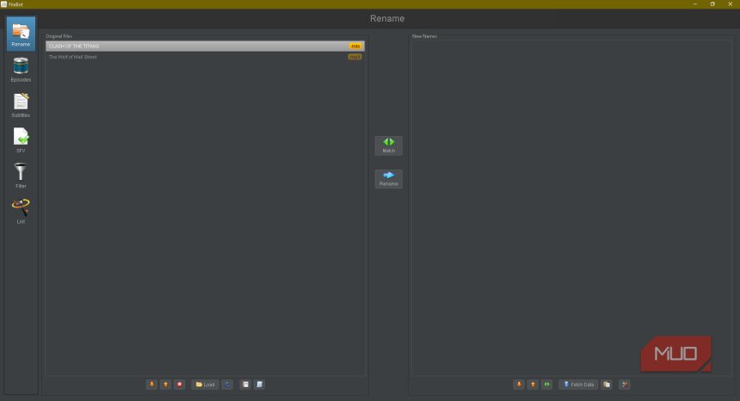Image resolution: width=740 pixels, height=401 pixels.
Task: Click the refresh icon beside Load
Action: 227,385
